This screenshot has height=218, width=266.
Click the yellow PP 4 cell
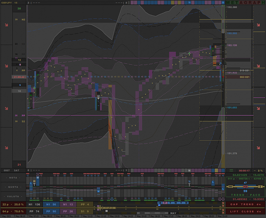pyautogui.click(x=85, y=204)
